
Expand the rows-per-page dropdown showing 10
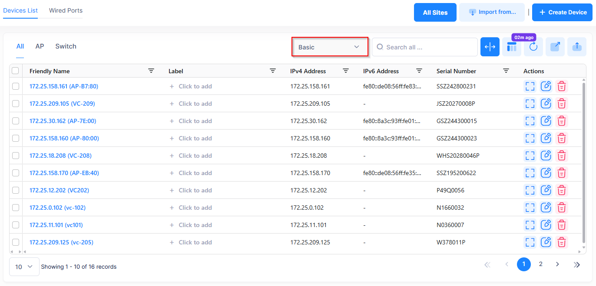(x=24, y=267)
